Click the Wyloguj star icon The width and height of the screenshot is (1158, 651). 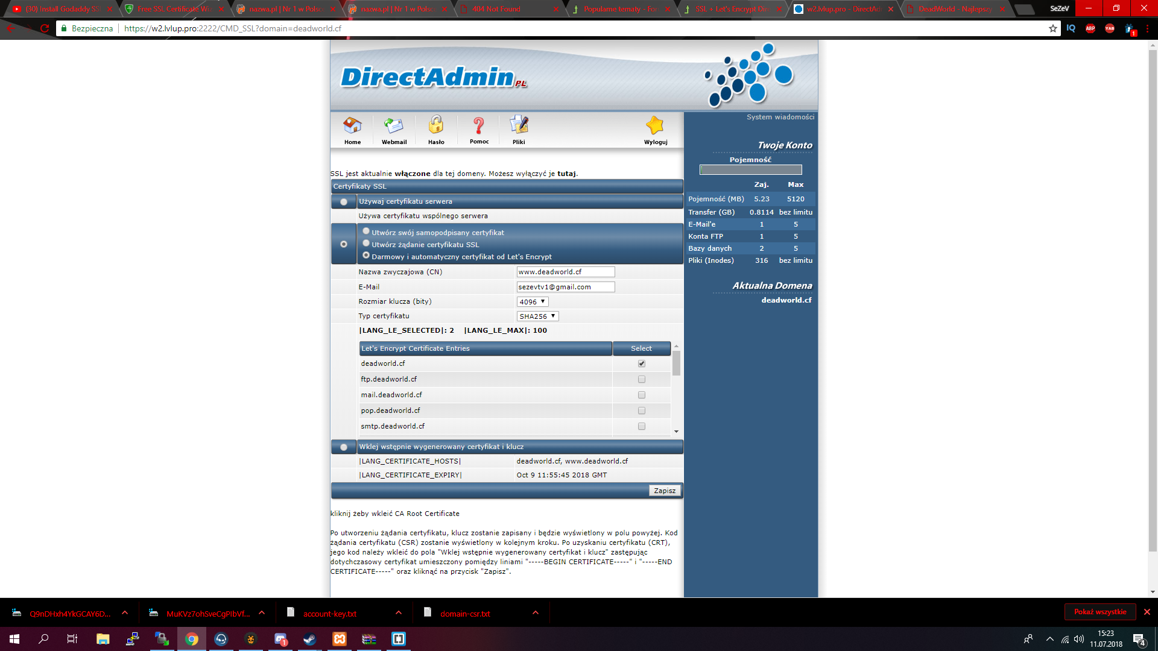[x=655, y=127]
